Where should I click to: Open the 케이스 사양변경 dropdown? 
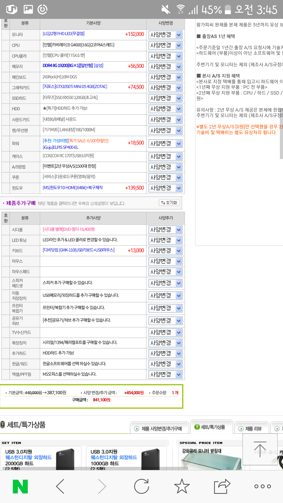coord(165,156)
